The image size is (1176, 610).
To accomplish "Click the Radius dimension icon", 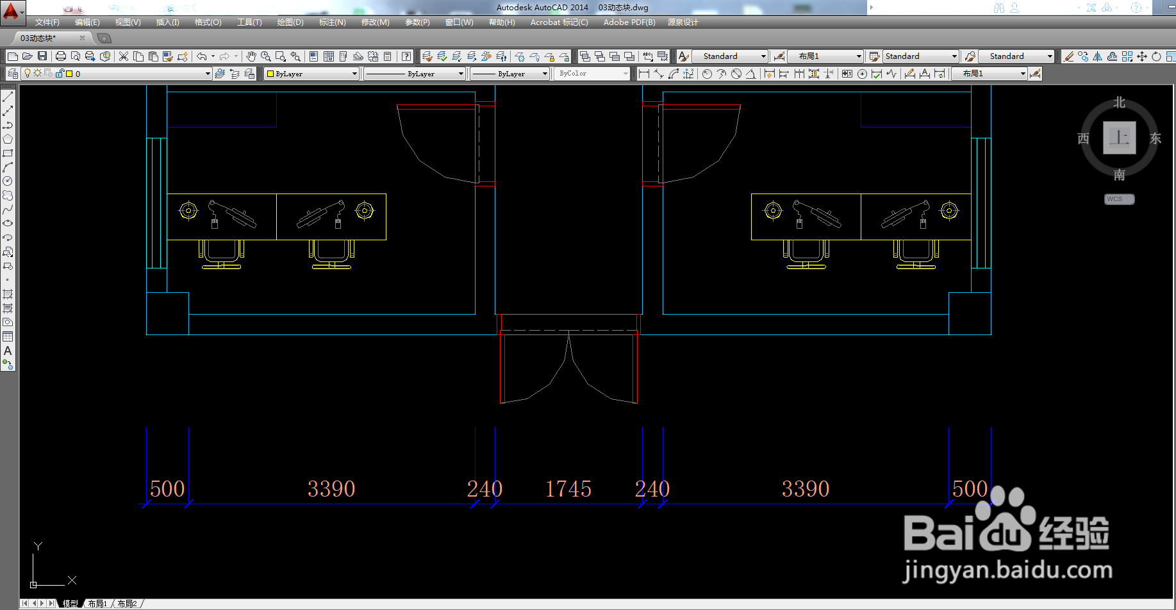I will 707,74.
